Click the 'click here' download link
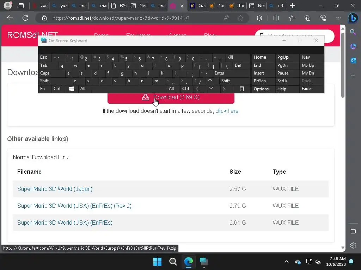 (x=227, y=111)
